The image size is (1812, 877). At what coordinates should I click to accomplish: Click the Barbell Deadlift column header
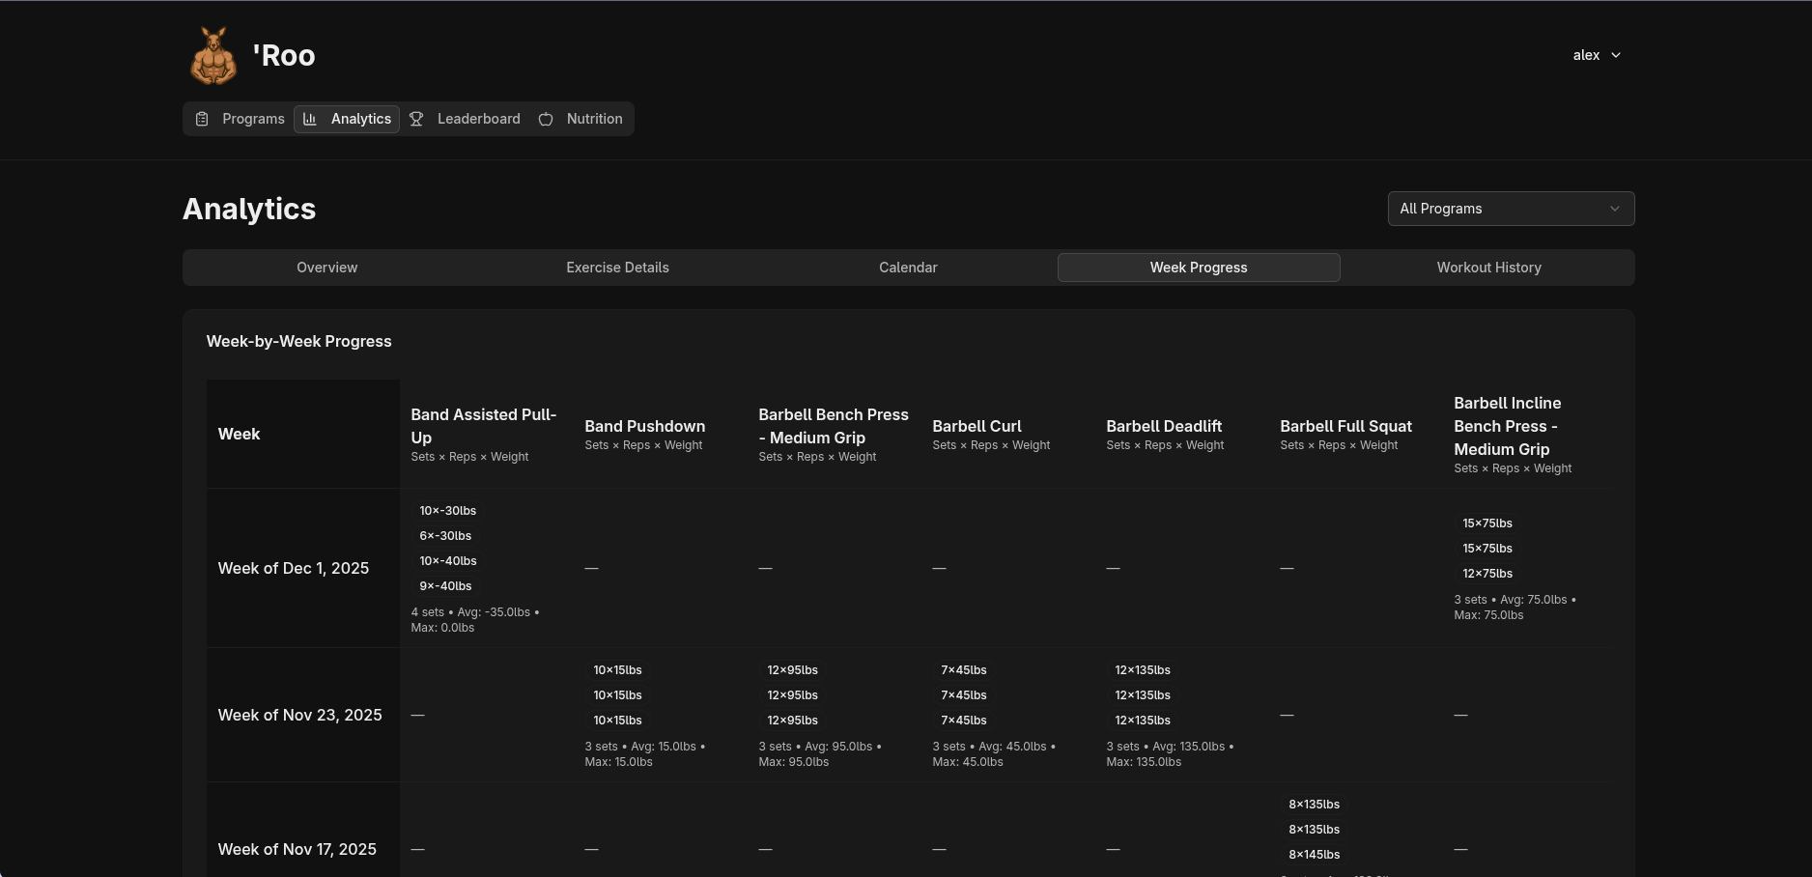[x=1164, y=426]
